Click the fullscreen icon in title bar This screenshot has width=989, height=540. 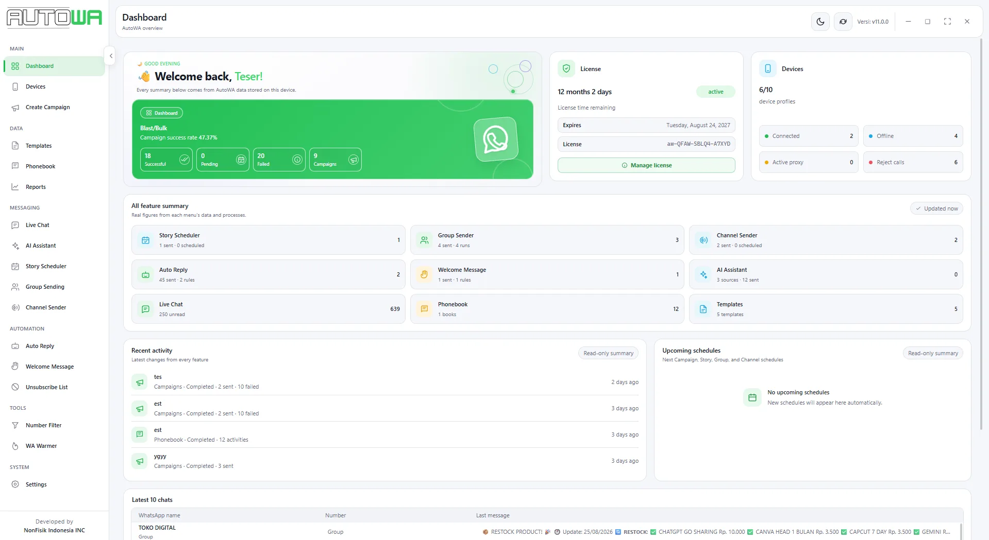click(x=947, y=22)
